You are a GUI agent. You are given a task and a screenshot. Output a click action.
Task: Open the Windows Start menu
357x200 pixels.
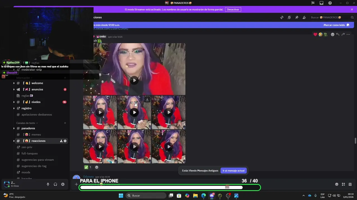tap(121, 196)
